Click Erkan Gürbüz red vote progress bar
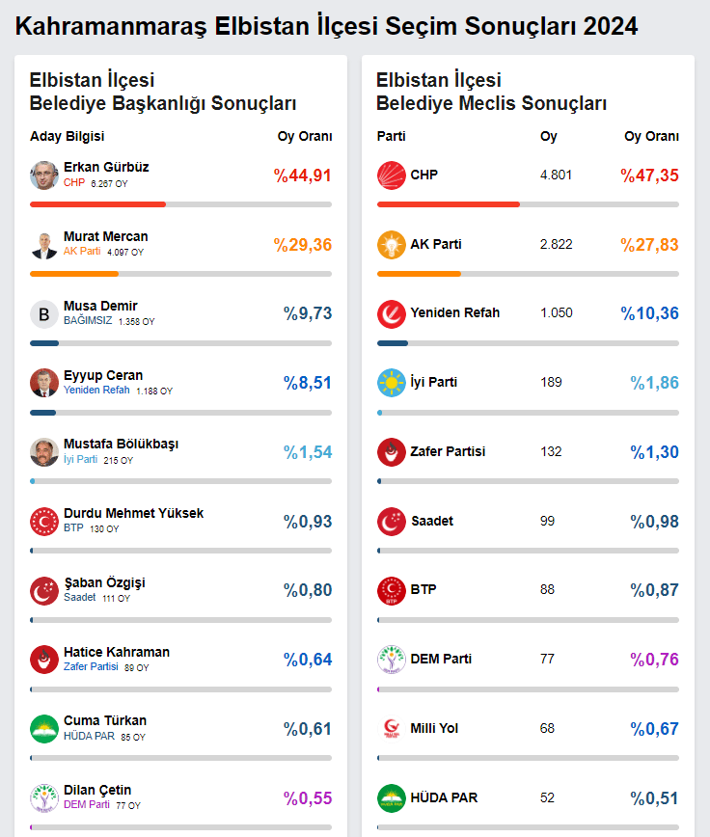Image resolution: width=710 pixels, height=837 pixels. [97, 204]
